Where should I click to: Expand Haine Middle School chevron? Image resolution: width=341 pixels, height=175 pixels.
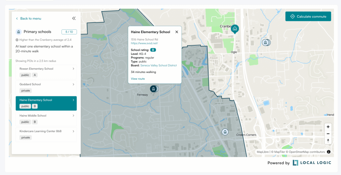pyautogui.click(x=73, y=116)
